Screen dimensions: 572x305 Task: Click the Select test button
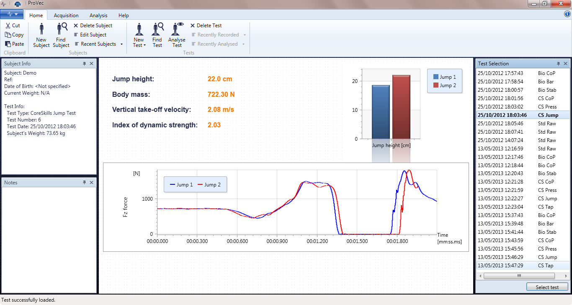(547, 287)
